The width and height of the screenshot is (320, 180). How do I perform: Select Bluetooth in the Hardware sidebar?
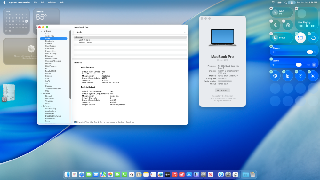49,41
